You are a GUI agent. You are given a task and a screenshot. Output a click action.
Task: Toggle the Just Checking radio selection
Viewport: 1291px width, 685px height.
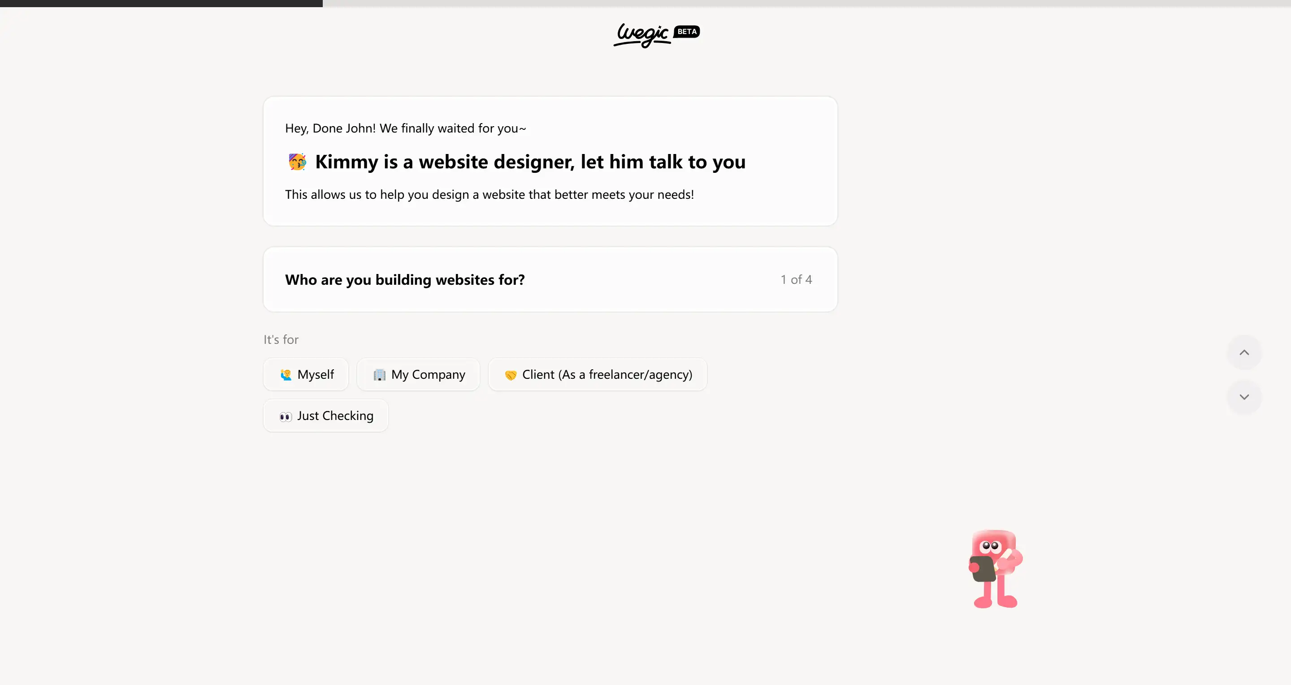tap(326, 415)
